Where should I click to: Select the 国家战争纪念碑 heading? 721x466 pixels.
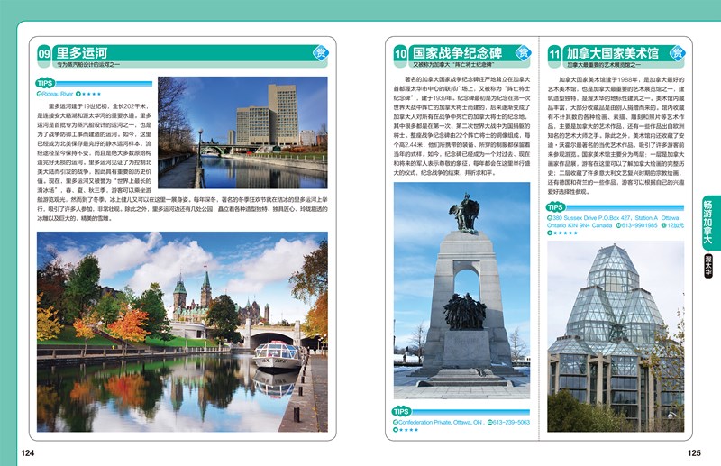[458, 53]
